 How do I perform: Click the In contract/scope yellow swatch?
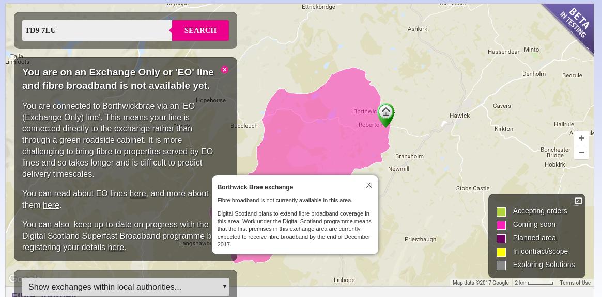(x=501, y=252)
